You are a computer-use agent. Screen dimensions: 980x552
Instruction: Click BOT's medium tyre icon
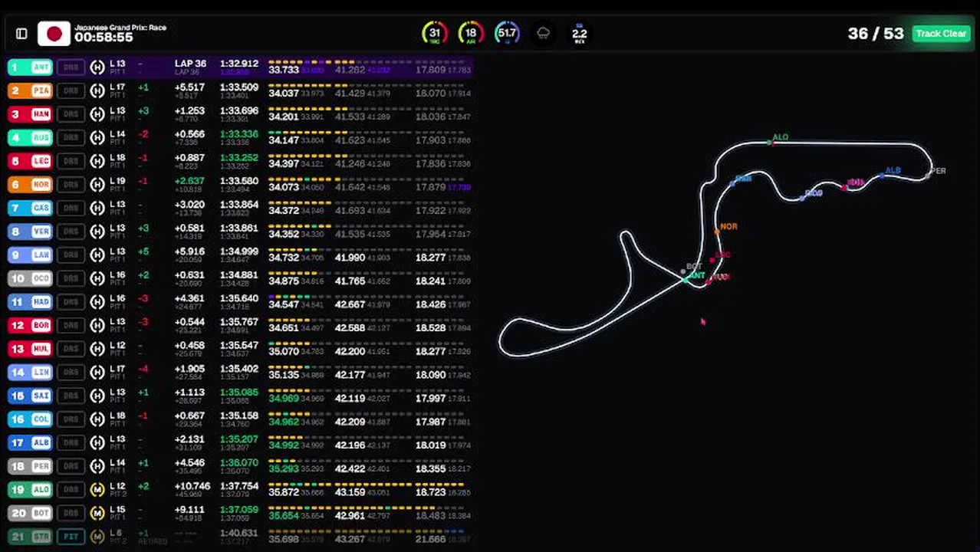[97, 513]
